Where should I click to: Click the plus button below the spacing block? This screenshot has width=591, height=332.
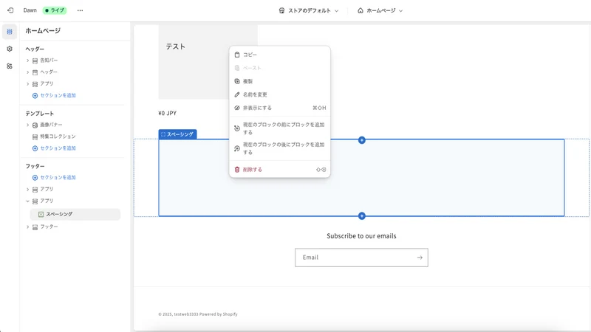[362, 216]
